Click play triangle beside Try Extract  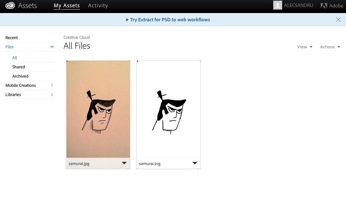pyautogui.click(x=127, y=20)
